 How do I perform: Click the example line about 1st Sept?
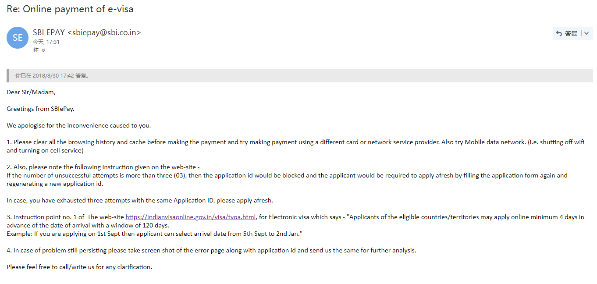click(x=155, y=234)
